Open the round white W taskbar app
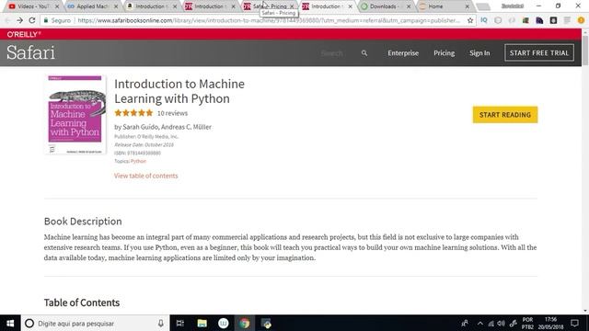 (223, 323)
